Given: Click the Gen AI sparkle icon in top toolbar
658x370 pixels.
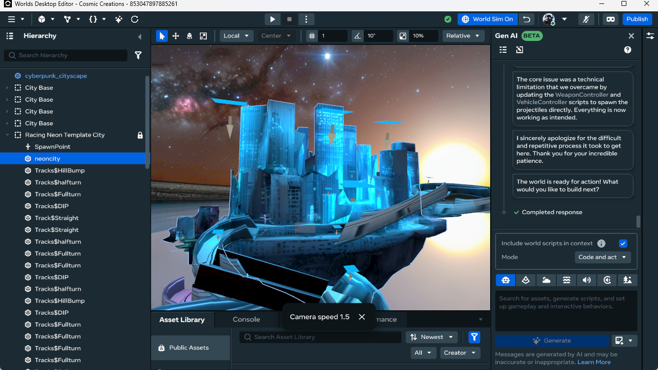Looking at the screenshot, I should pyautogui.click(x=119, y=19).
